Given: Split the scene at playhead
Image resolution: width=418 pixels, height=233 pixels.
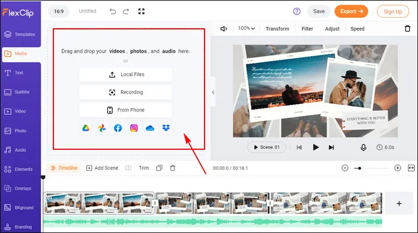Looking at the screenshot, I should tap(128, 168).
